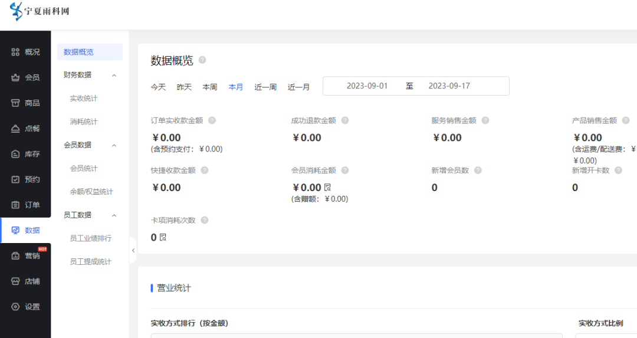Filter data by 本周
This screenshot has height=338, width=637.
point(210,87)
